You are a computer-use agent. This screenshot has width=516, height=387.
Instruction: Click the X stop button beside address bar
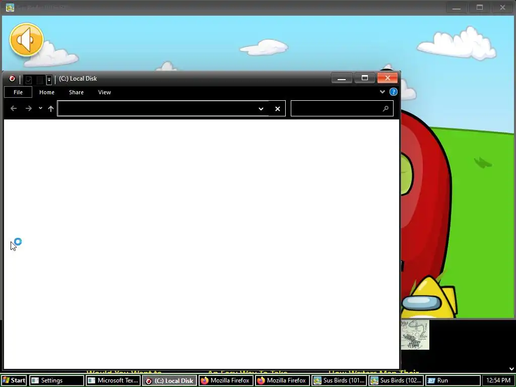tap(278, 109)
